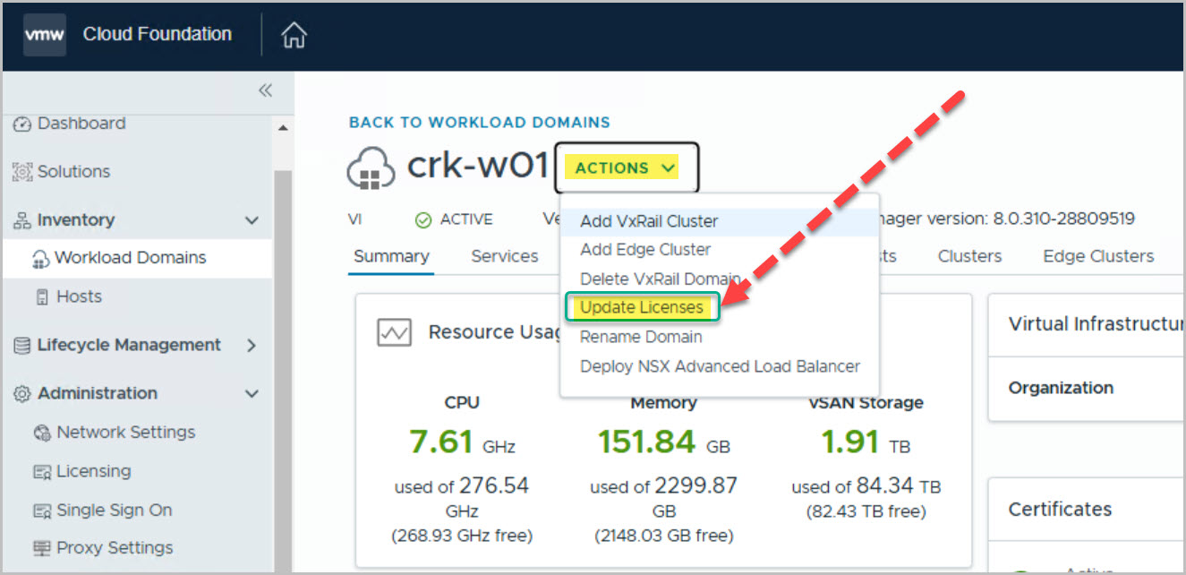This screenshot has height=575, width=1186.
Task: Go back to Workload Domains link
Action: 479,123
